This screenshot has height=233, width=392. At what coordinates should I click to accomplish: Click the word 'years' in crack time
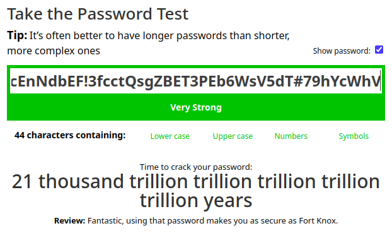point(227,201)
